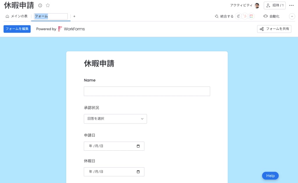Open the three-dot options menu top right
298x183 pixels.
coord(291,5)
